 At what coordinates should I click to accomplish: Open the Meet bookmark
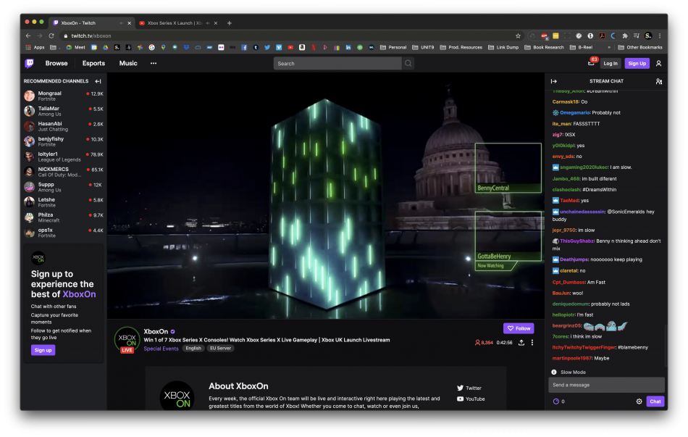pyautogui.click(x=76, y=47)
